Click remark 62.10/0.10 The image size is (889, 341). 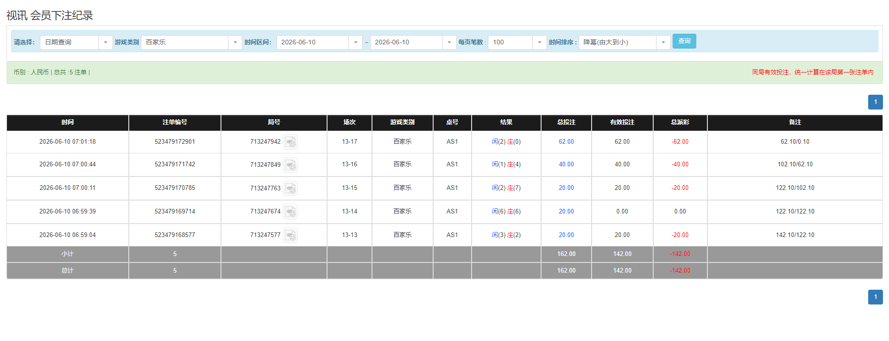tap(795, 142)
